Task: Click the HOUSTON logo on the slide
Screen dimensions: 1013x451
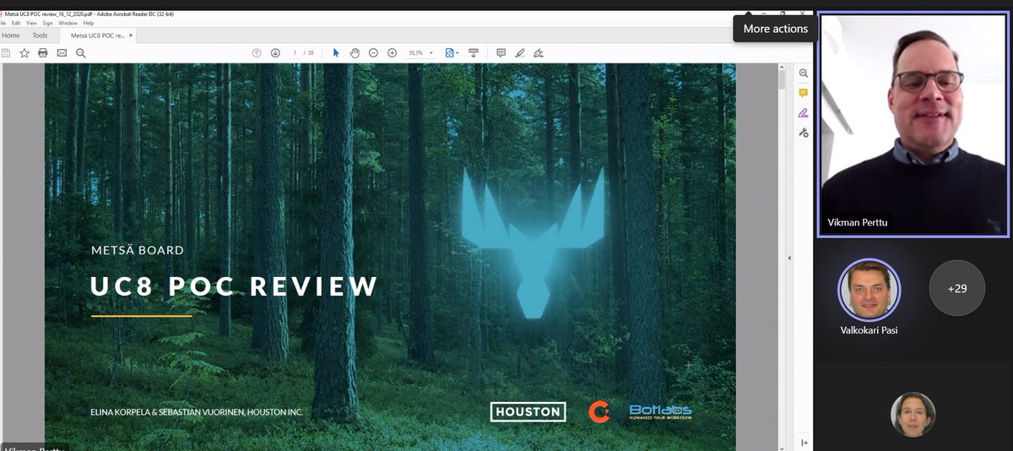Action: (x=528, y=411)
